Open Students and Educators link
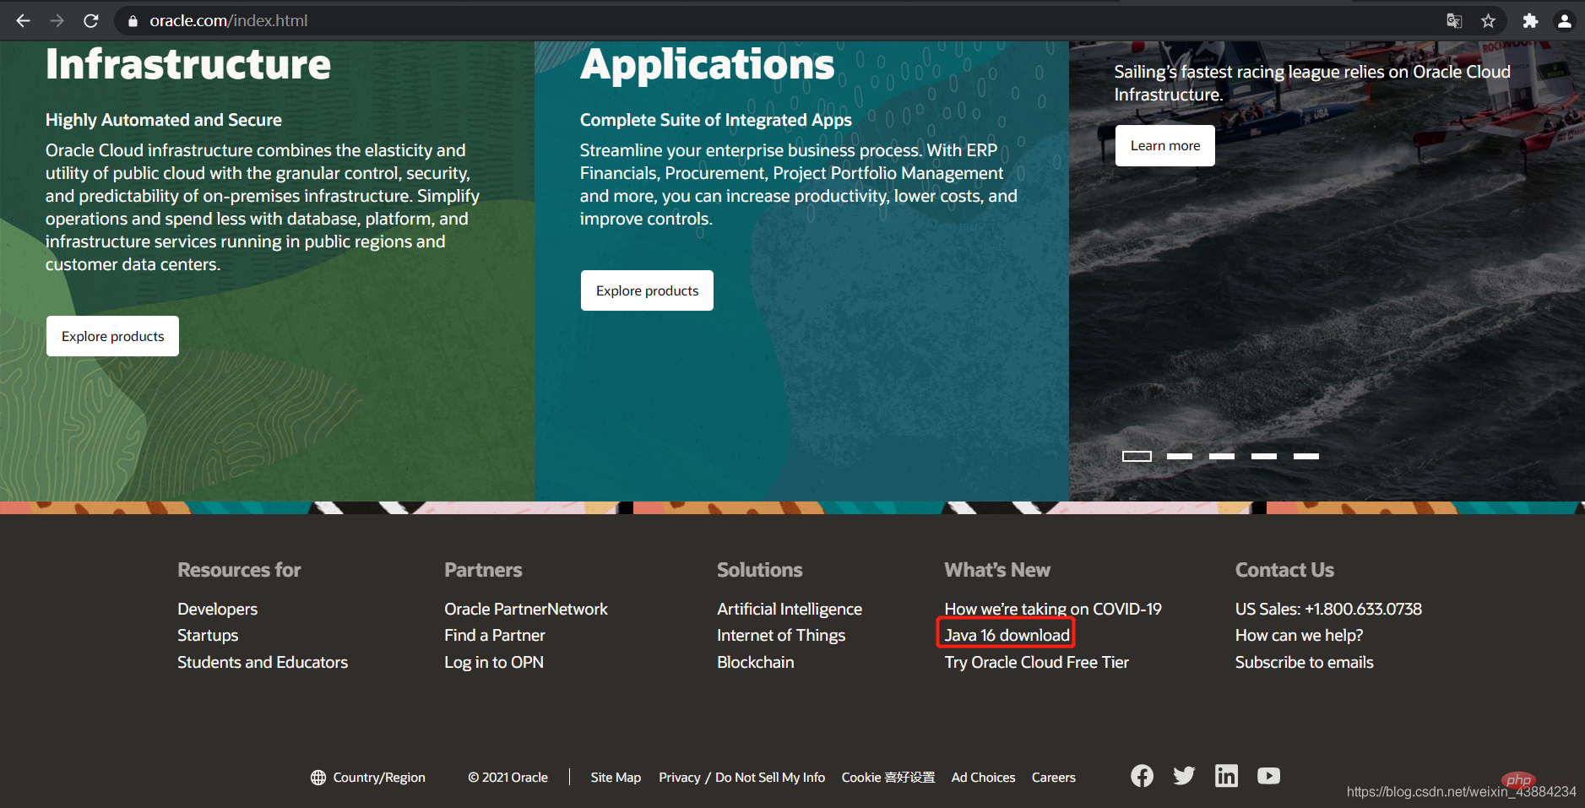Viewport: 1585px width, 808px height. click(263, 662)
